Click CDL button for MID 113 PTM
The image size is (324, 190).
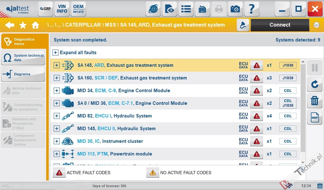pyautogui.click(x=288, y=154)
